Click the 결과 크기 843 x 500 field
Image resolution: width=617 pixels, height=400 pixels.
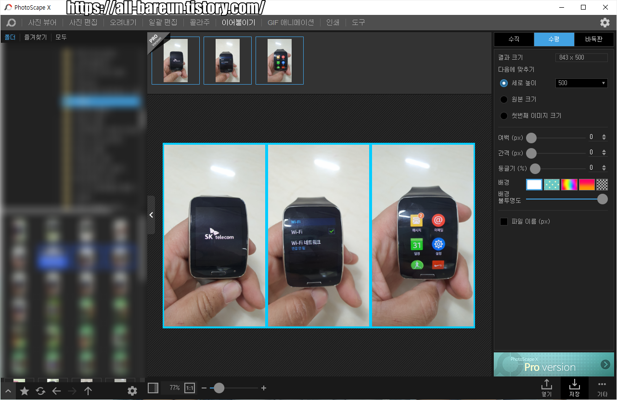click(581, 57)
